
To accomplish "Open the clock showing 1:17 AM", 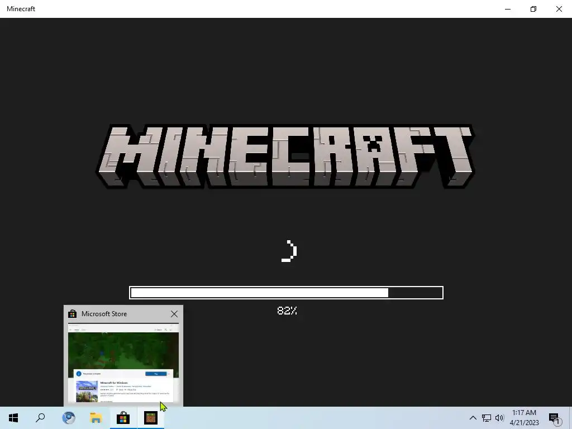I will [x=524, y=418].
